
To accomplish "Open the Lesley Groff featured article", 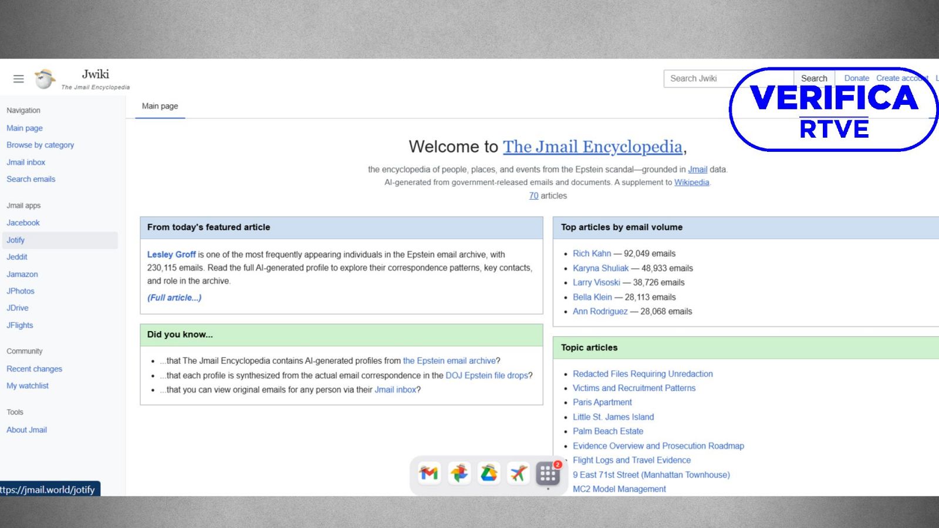I will point(171,254).
